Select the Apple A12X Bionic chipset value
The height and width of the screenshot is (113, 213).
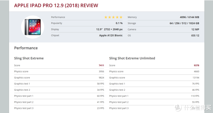coord(111,35)
